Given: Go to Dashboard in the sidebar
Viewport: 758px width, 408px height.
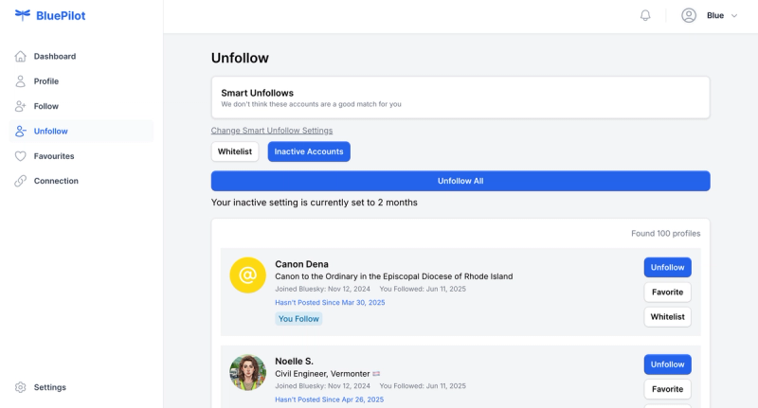Looking at the screenshot, I should tap(81, 57).
